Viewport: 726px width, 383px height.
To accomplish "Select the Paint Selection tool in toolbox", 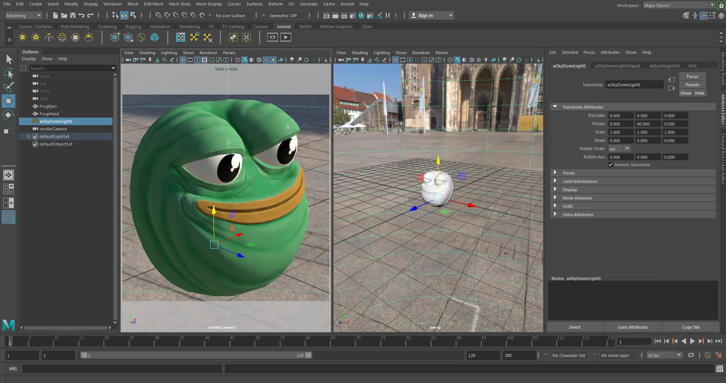I will [9, 87].
